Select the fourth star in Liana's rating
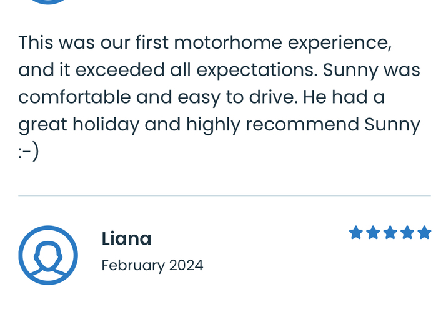The width and height of the screenshot is (446, 312). [407, 232]
